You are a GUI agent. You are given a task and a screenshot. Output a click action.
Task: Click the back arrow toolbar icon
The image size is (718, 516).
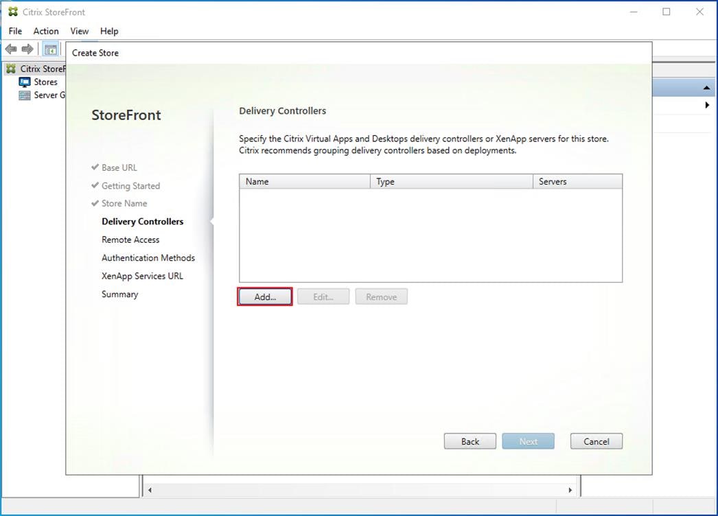pyautogui.click(x=11, y=49)
